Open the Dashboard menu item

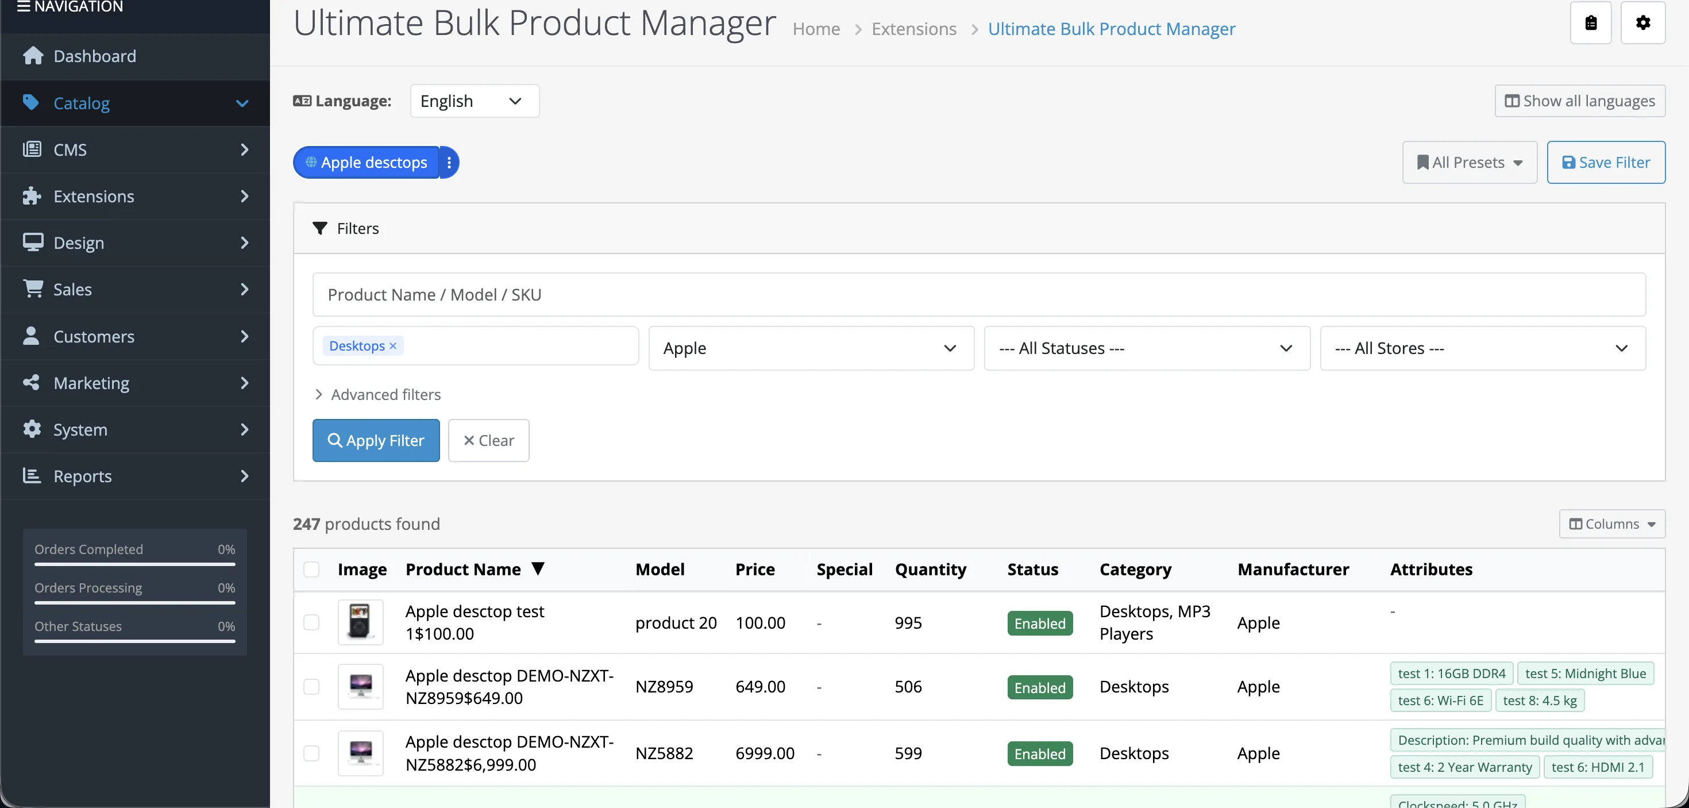pyautogui.click(x=135, y=56)
